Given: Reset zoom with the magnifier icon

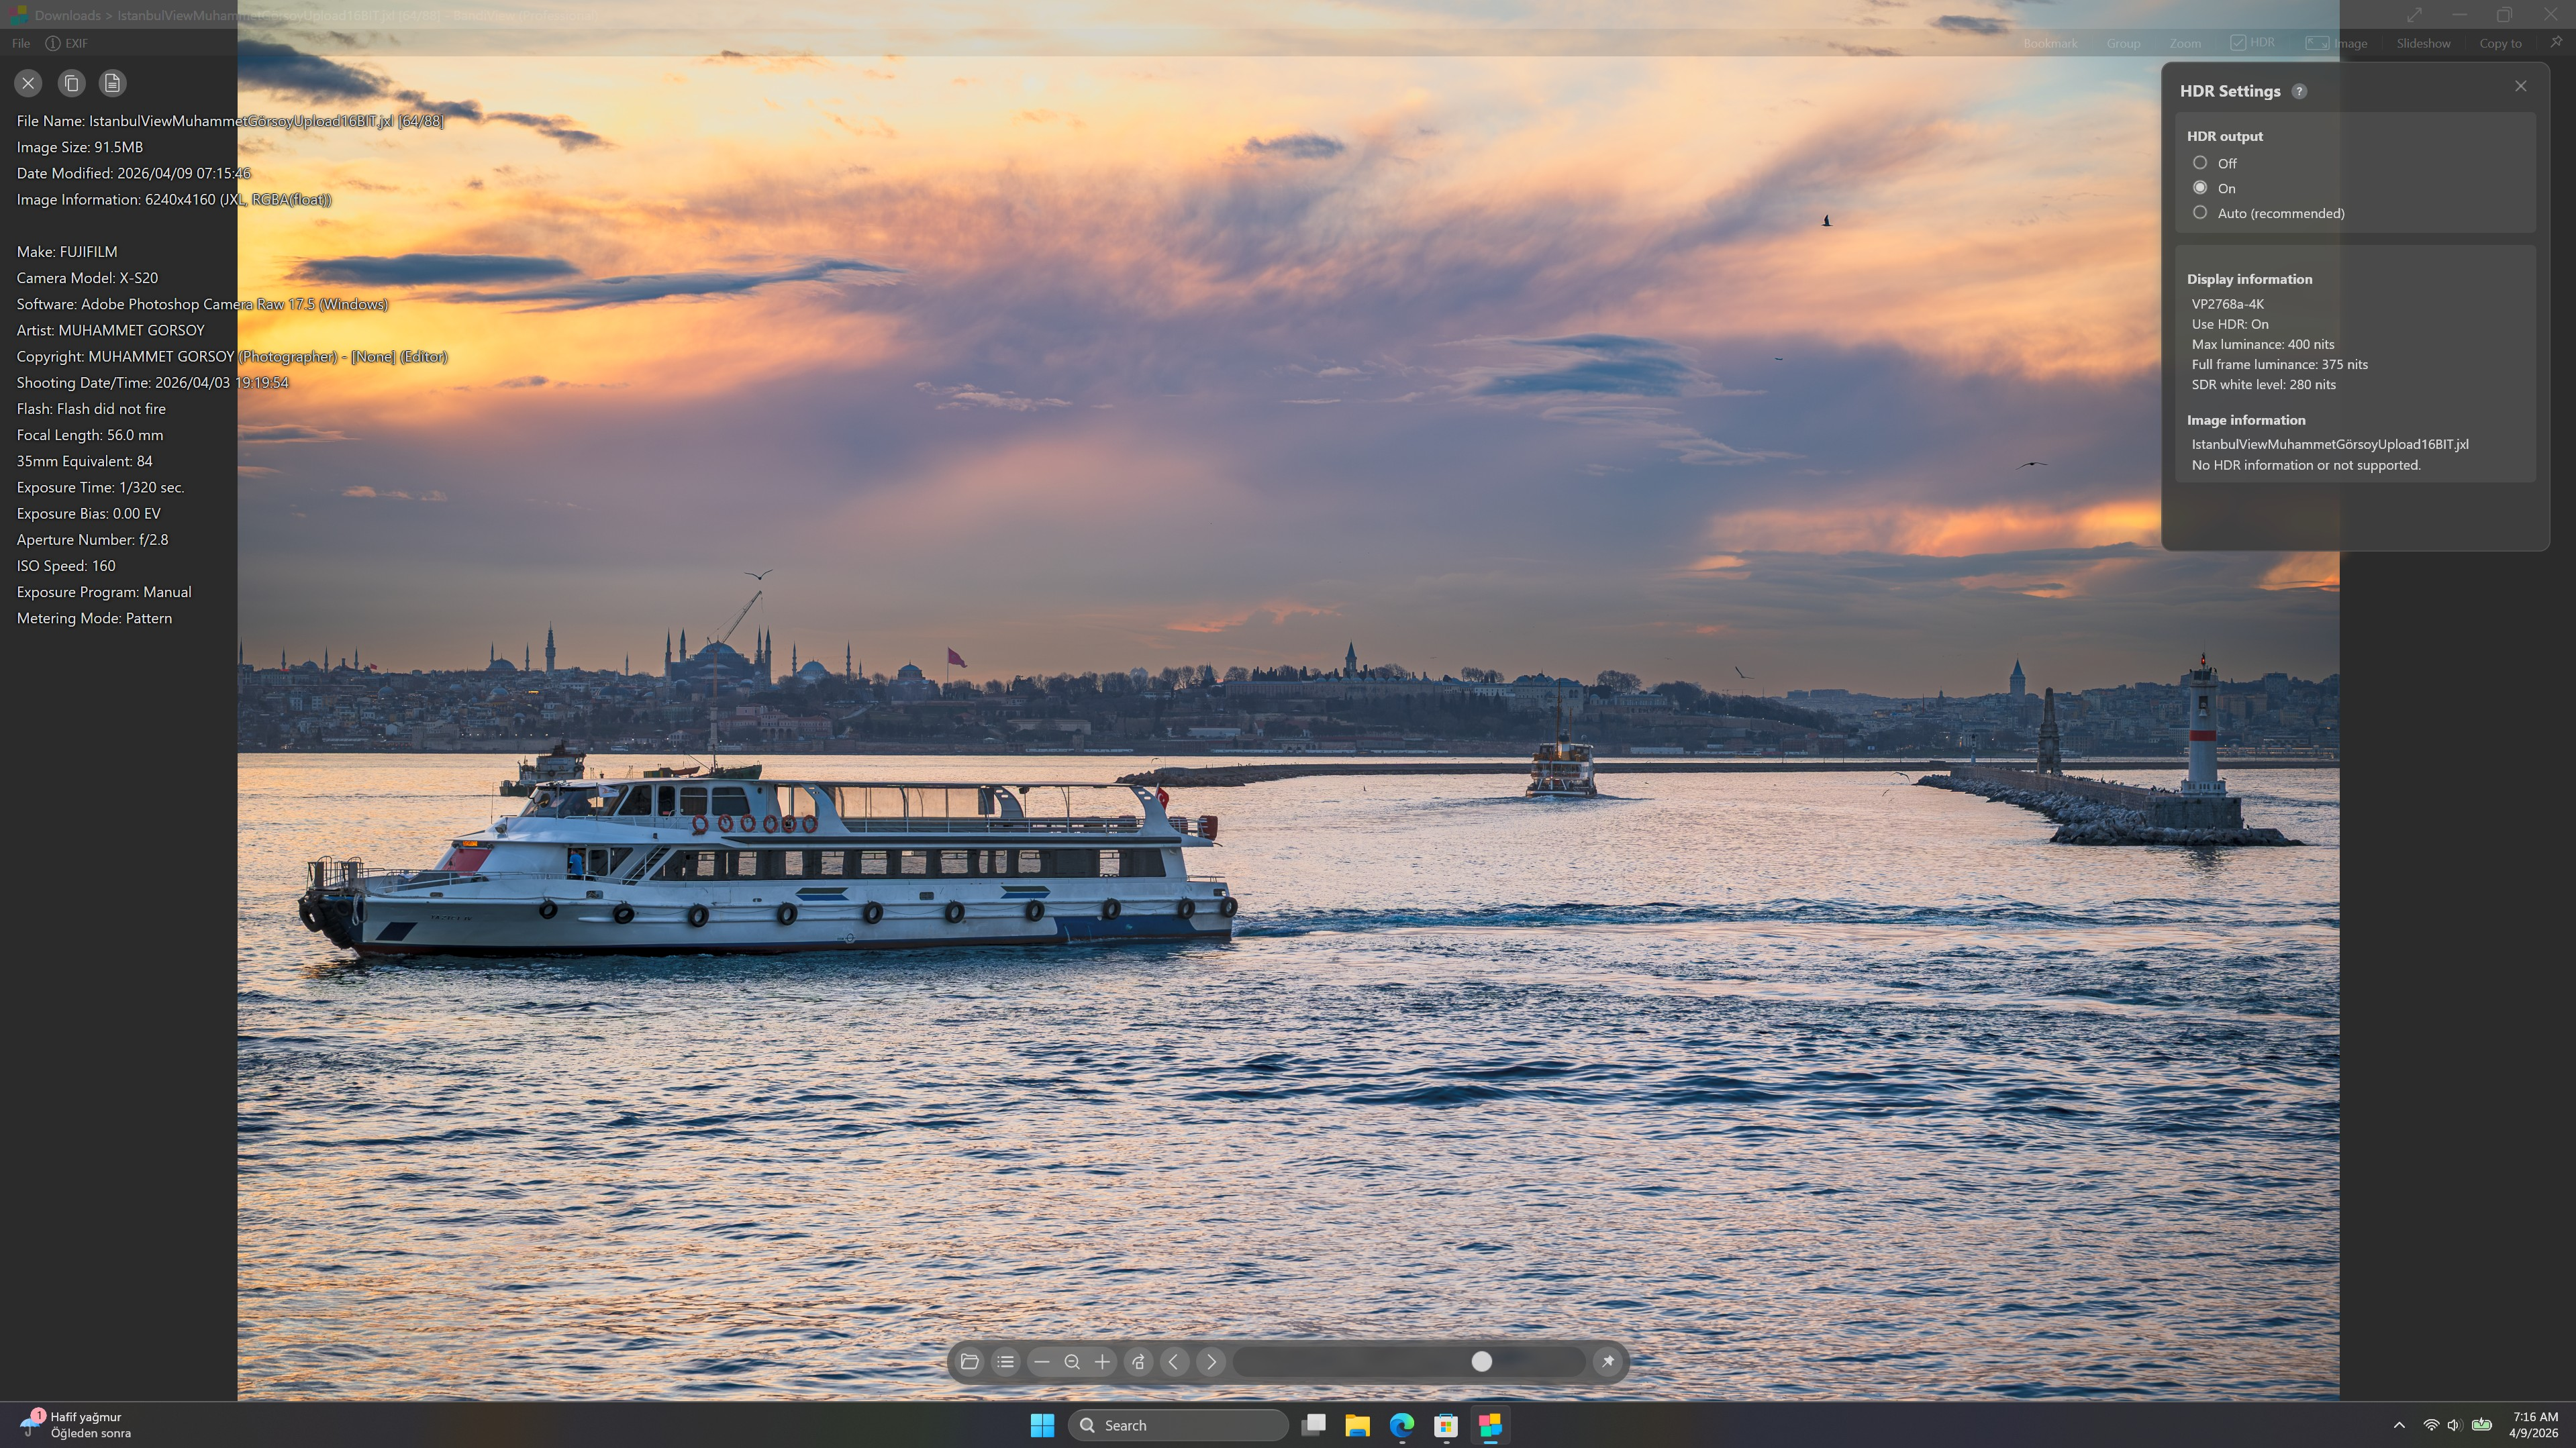Looking at the screenshot, I should click(1072, 1361).
